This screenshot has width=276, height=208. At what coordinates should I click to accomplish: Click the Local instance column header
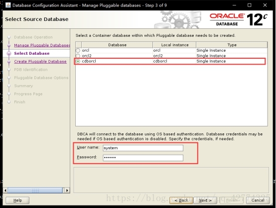pyautogui.click(x=174, y=45)
